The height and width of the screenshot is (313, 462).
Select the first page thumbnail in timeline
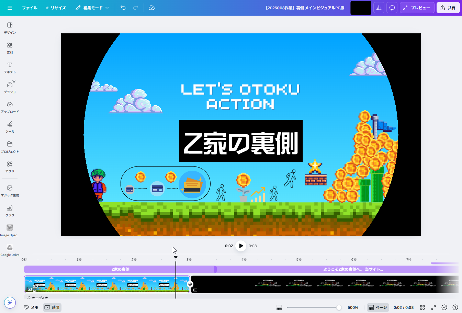(107, 284)
